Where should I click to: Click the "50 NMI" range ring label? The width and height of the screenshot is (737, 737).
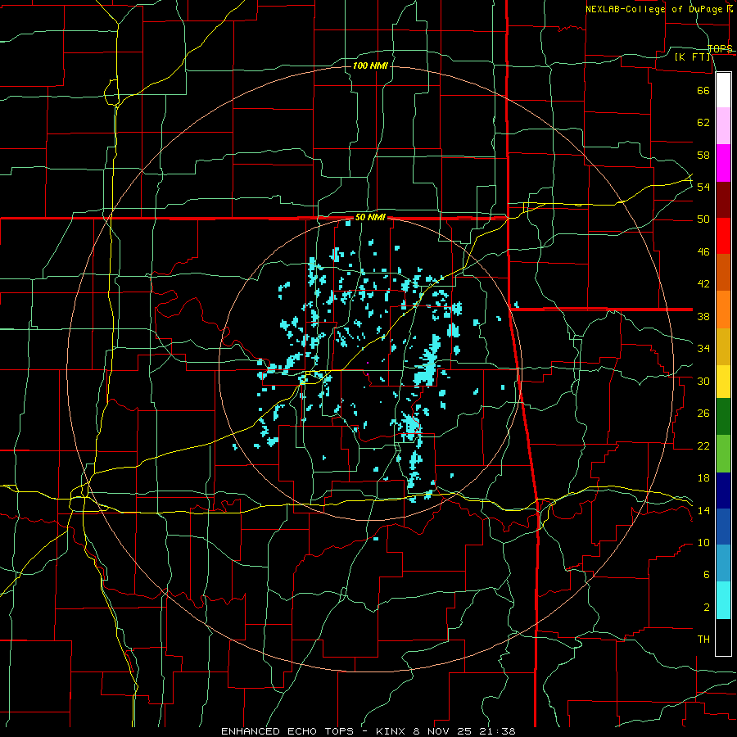[370, 217]
